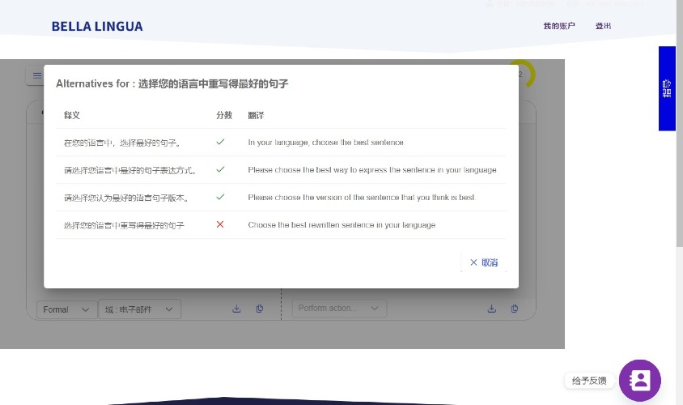Image resolution: width=683 pixels, height=405 pixels.
Task: Click the BELLA LINGUA logo
Action: point(97,27)
